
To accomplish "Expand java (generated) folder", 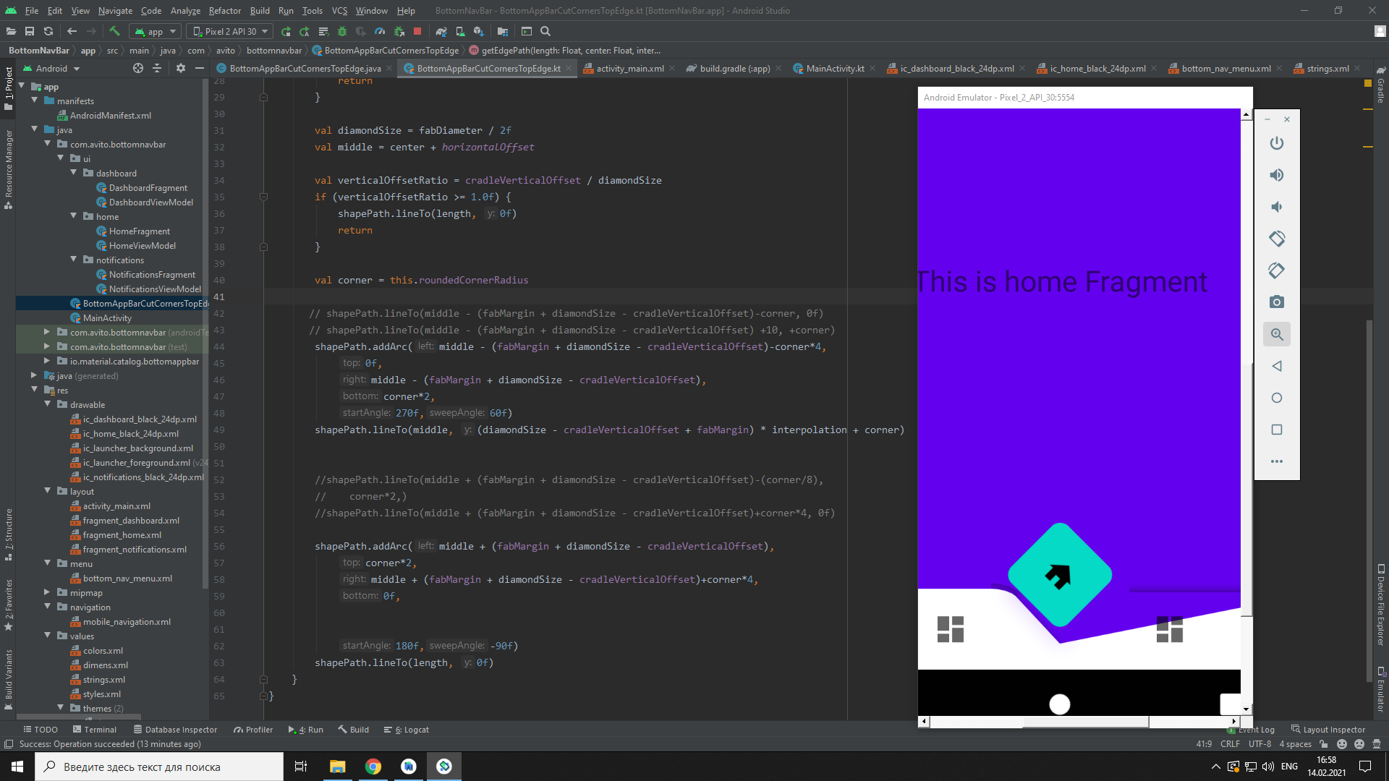I will 34,375.
